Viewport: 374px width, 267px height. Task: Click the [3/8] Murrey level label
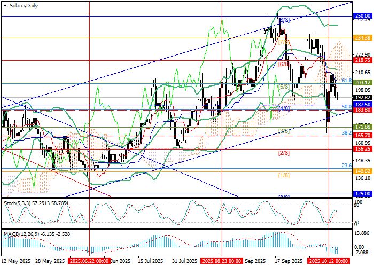(x=284, y=131)
